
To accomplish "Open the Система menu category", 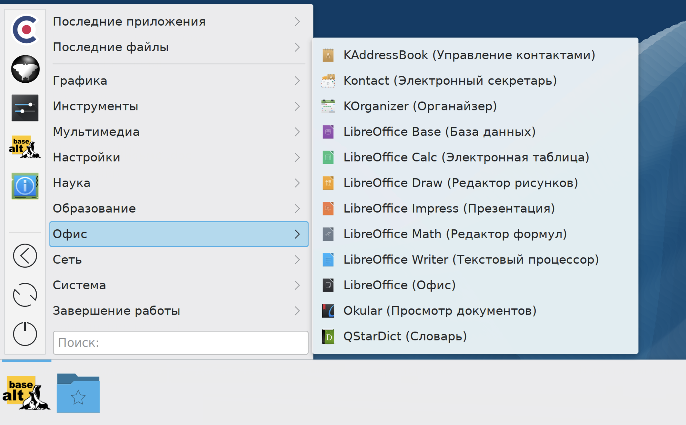I will [179, 285].
